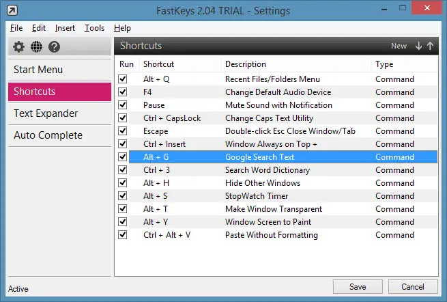Click the Command type of the F4 row
Screen dimensions: 447x302
coord(394,92)
